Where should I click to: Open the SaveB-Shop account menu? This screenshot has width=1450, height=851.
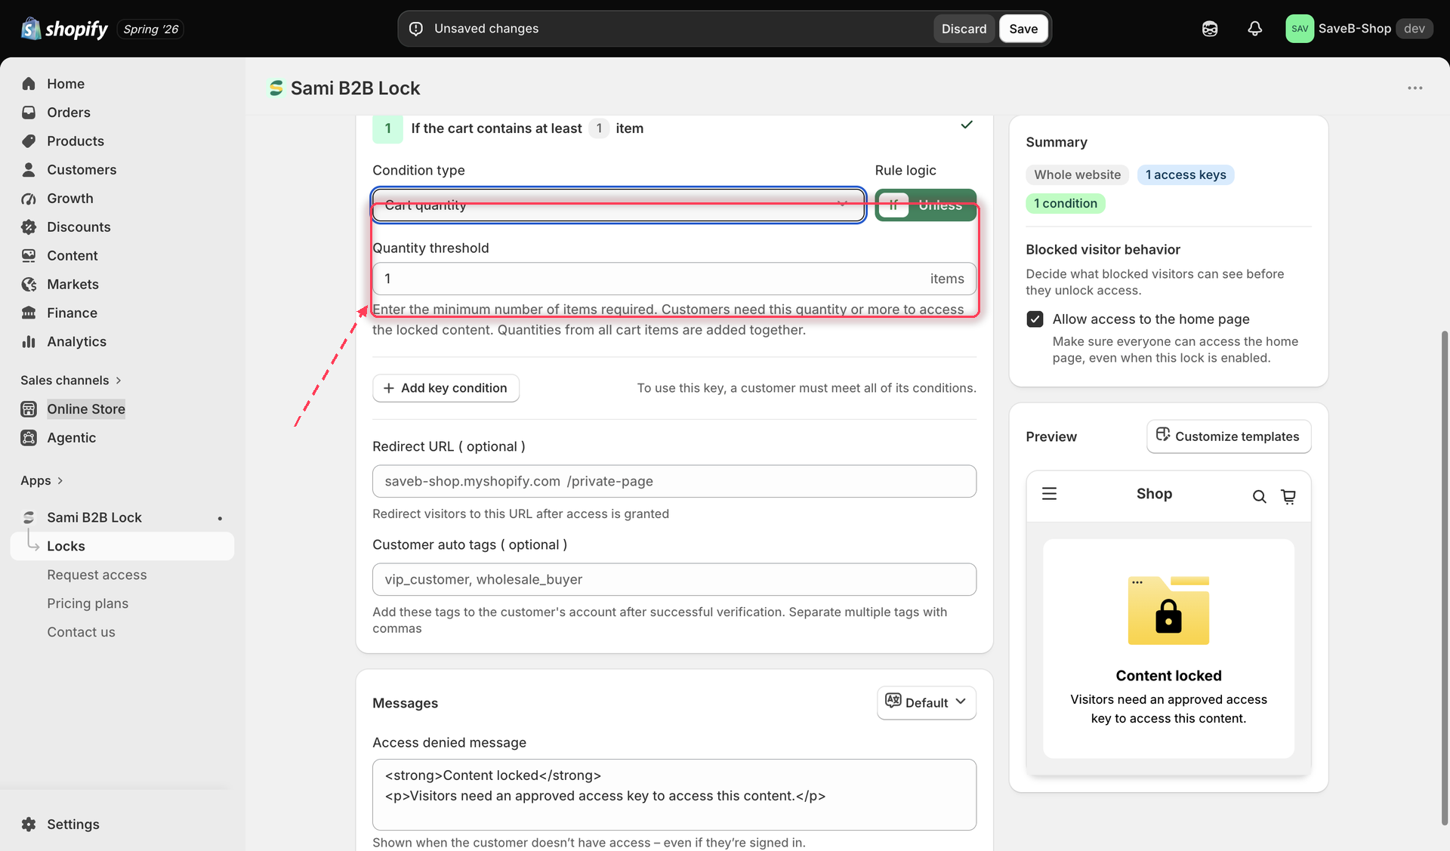(1359, 29)
